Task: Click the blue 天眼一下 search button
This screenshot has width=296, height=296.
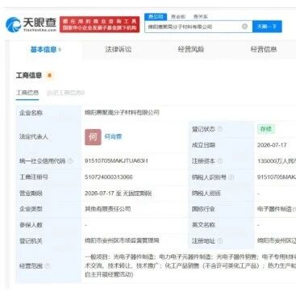Action: [267, 27]
